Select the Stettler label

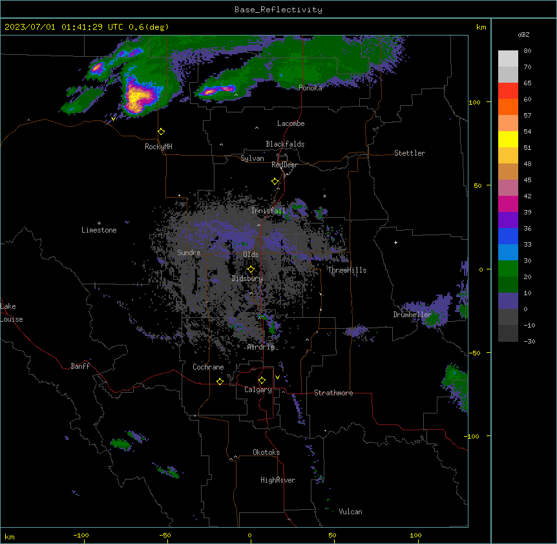(410, 153)
